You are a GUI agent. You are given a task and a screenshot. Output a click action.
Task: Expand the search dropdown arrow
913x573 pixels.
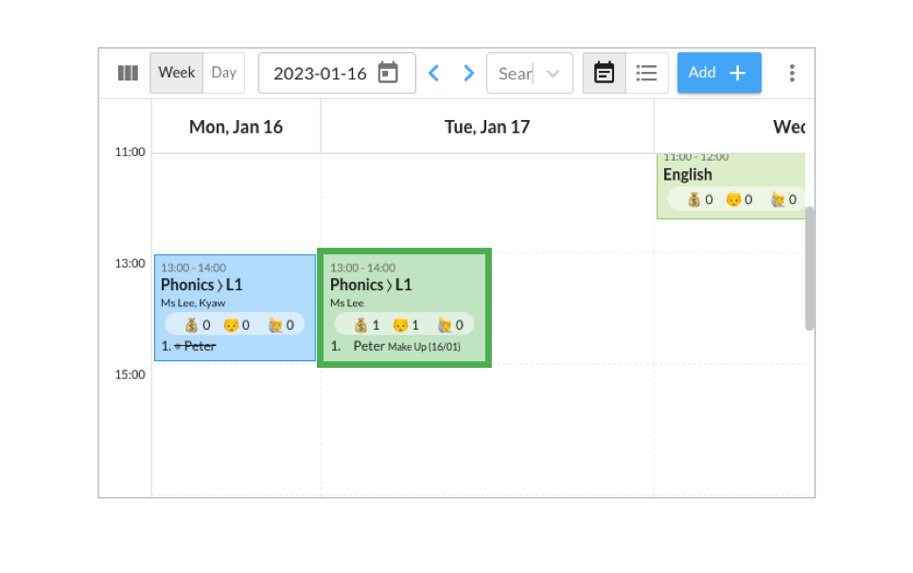point(553,74)
